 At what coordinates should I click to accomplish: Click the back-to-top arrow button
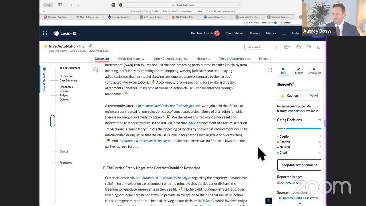click(268, 201)
